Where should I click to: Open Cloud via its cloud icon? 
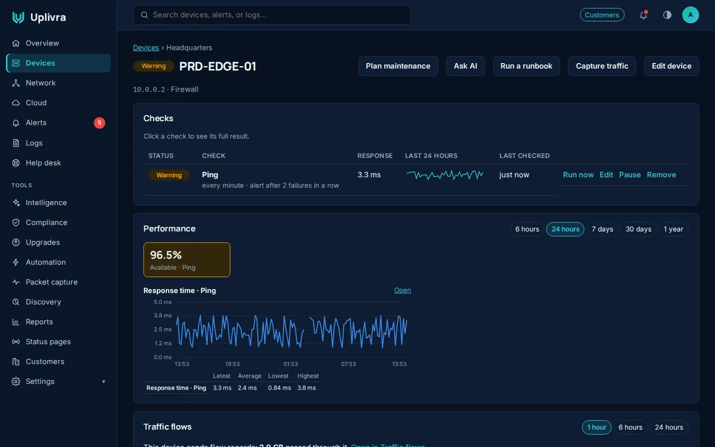tap(16, 103)
